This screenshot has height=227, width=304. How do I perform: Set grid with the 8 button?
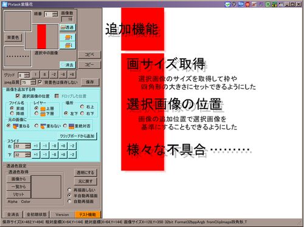(44, 75)
